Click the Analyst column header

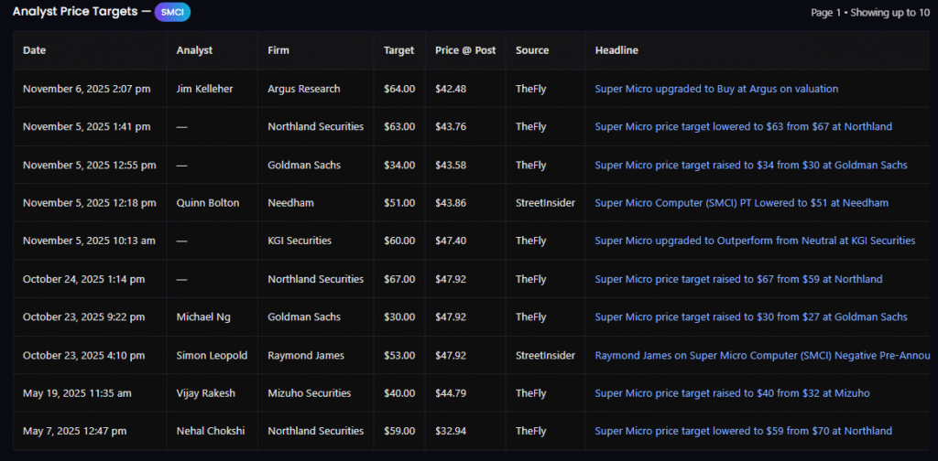194,50
